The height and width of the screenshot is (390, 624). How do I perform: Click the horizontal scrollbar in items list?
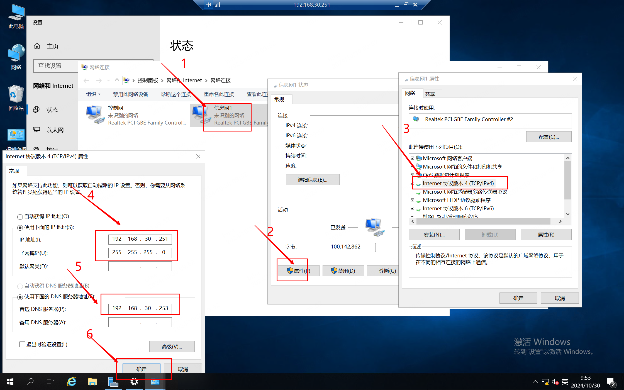click(483, 221)
